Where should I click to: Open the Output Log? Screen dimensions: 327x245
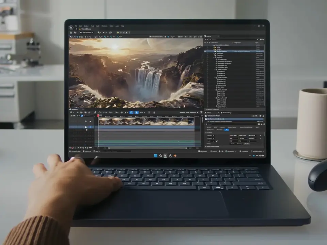(x=87, y=151)
